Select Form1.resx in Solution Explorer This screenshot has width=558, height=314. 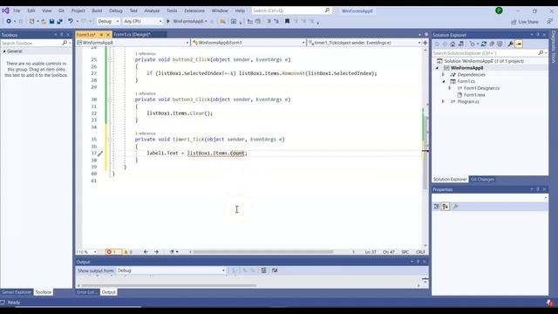[474, 95]
